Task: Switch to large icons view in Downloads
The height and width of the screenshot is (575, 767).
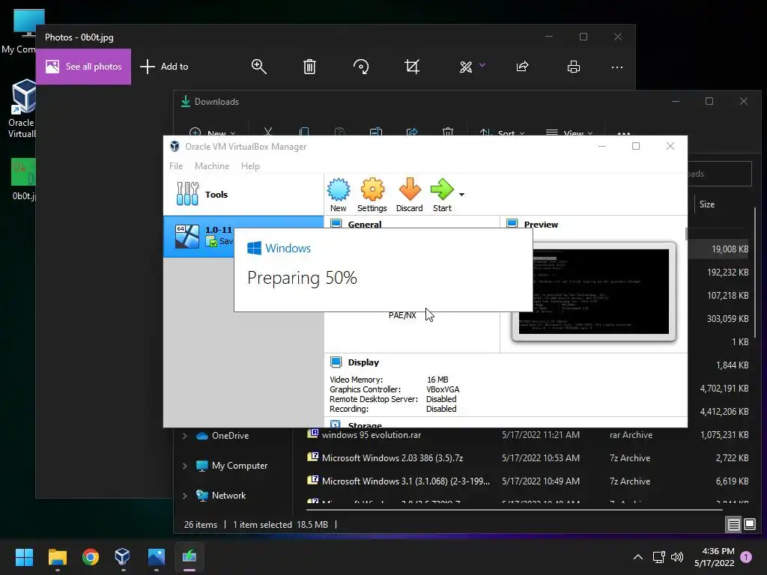Action: (750, 525)
